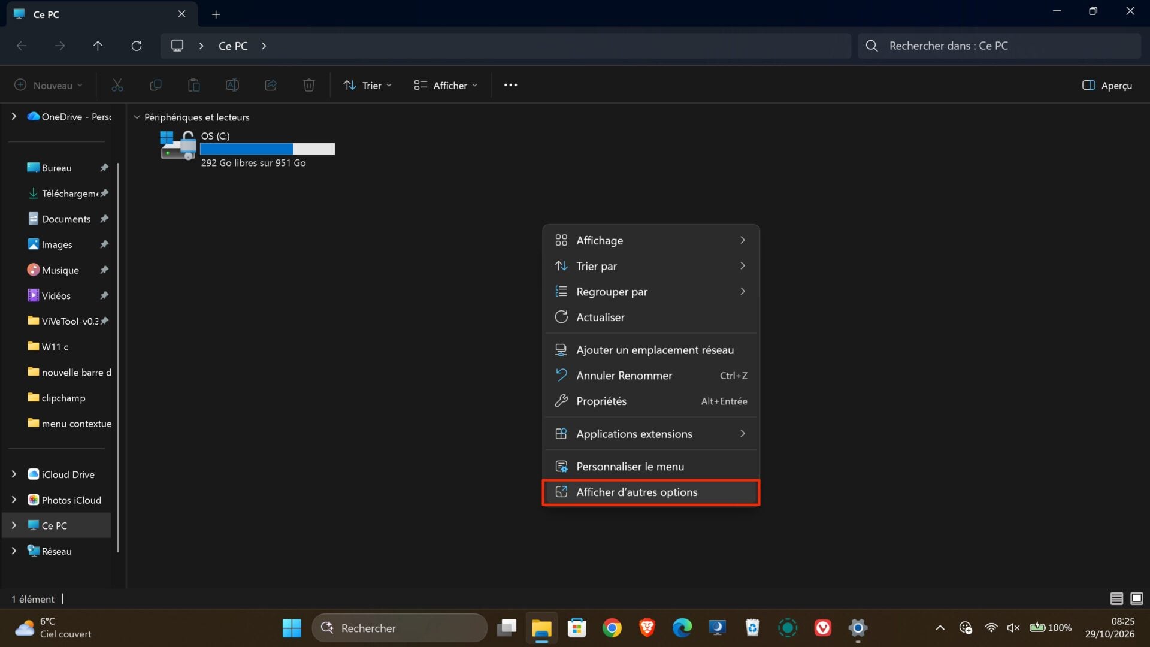Click the Copy icon in toolbar
Viewport: 1150px width, 647px height.
tap(155, 85)
